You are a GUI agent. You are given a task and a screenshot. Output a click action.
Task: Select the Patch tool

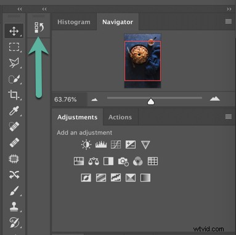[14, 159]
